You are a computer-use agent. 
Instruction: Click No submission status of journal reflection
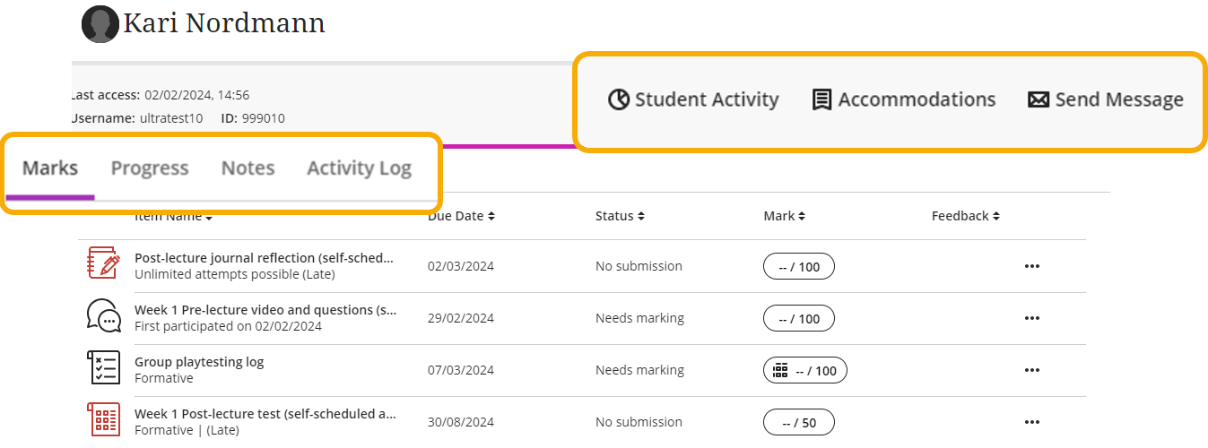click(x=639, y=266)
